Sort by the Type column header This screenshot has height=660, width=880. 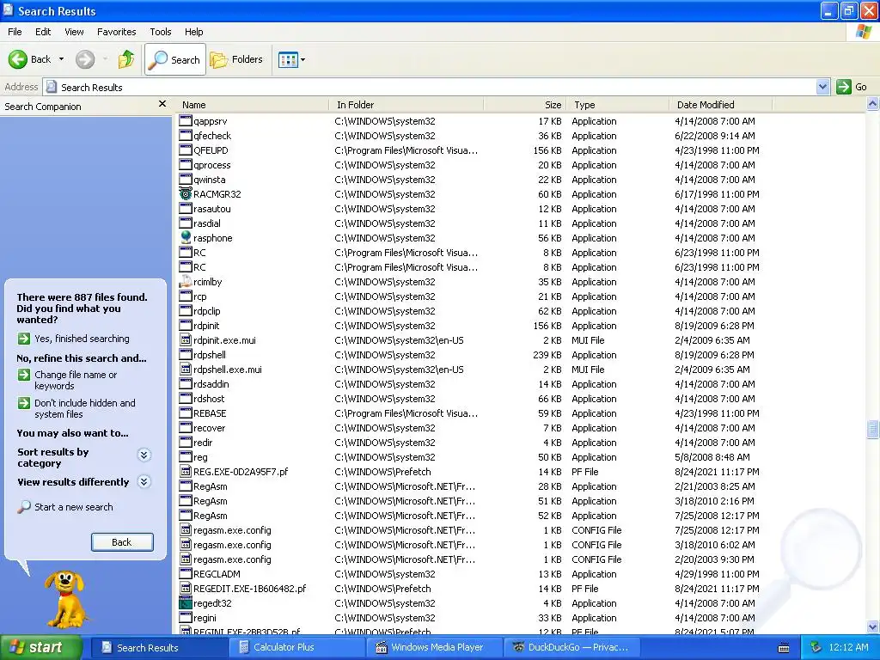(x=617, y=105)
